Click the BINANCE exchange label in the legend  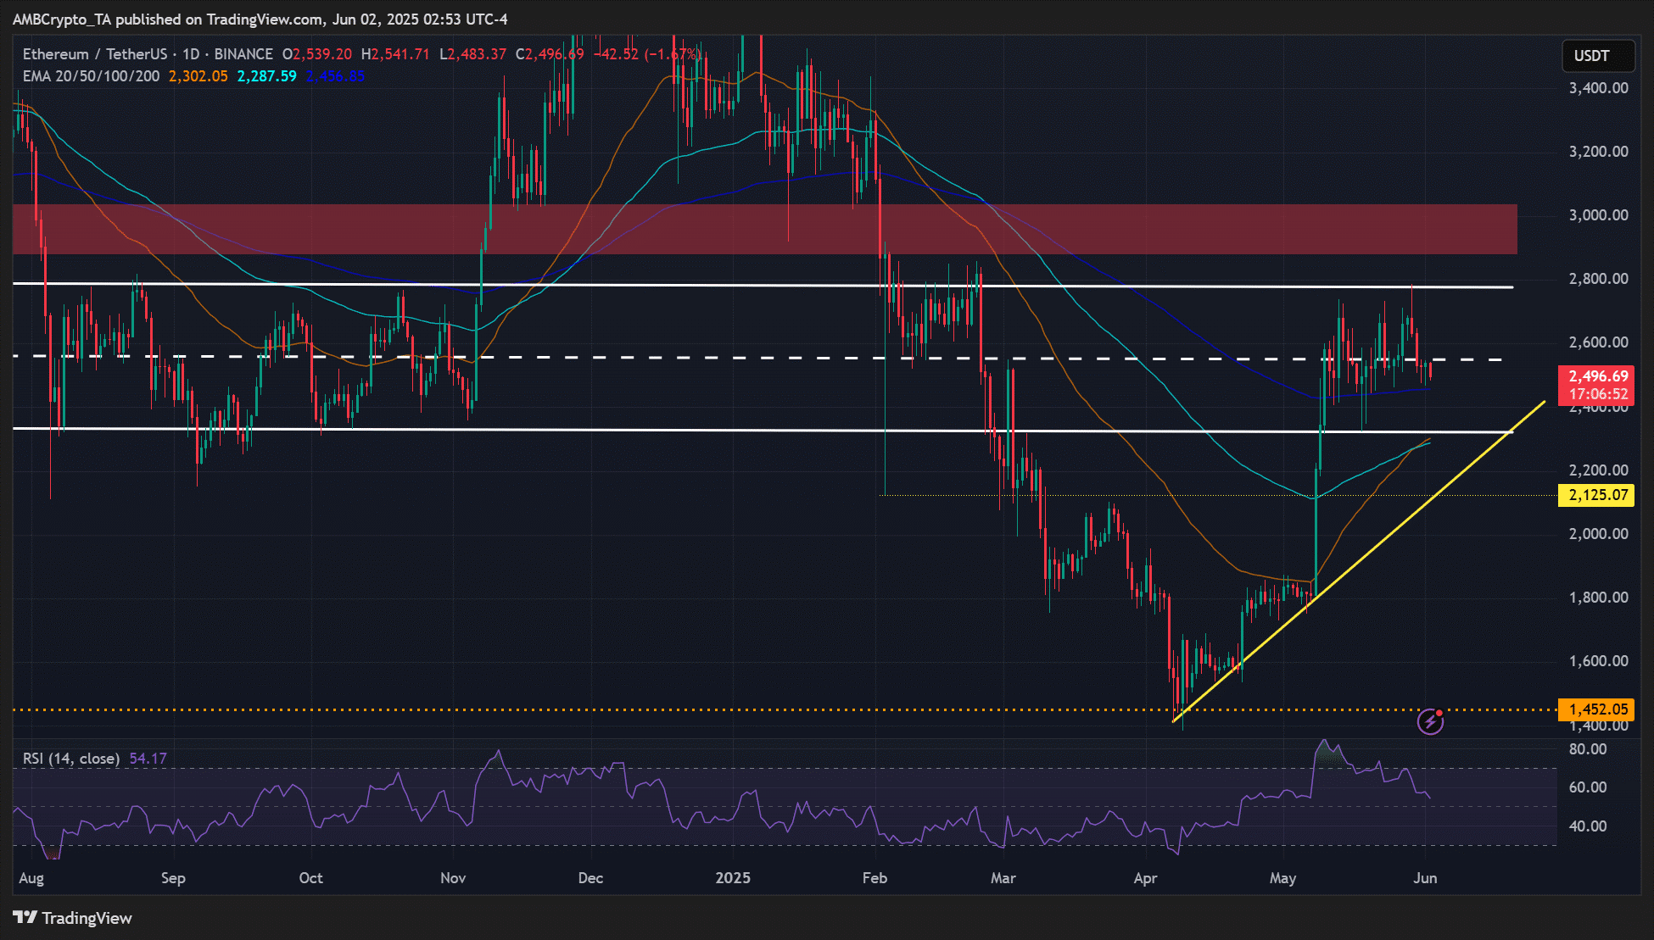(245, 53)
